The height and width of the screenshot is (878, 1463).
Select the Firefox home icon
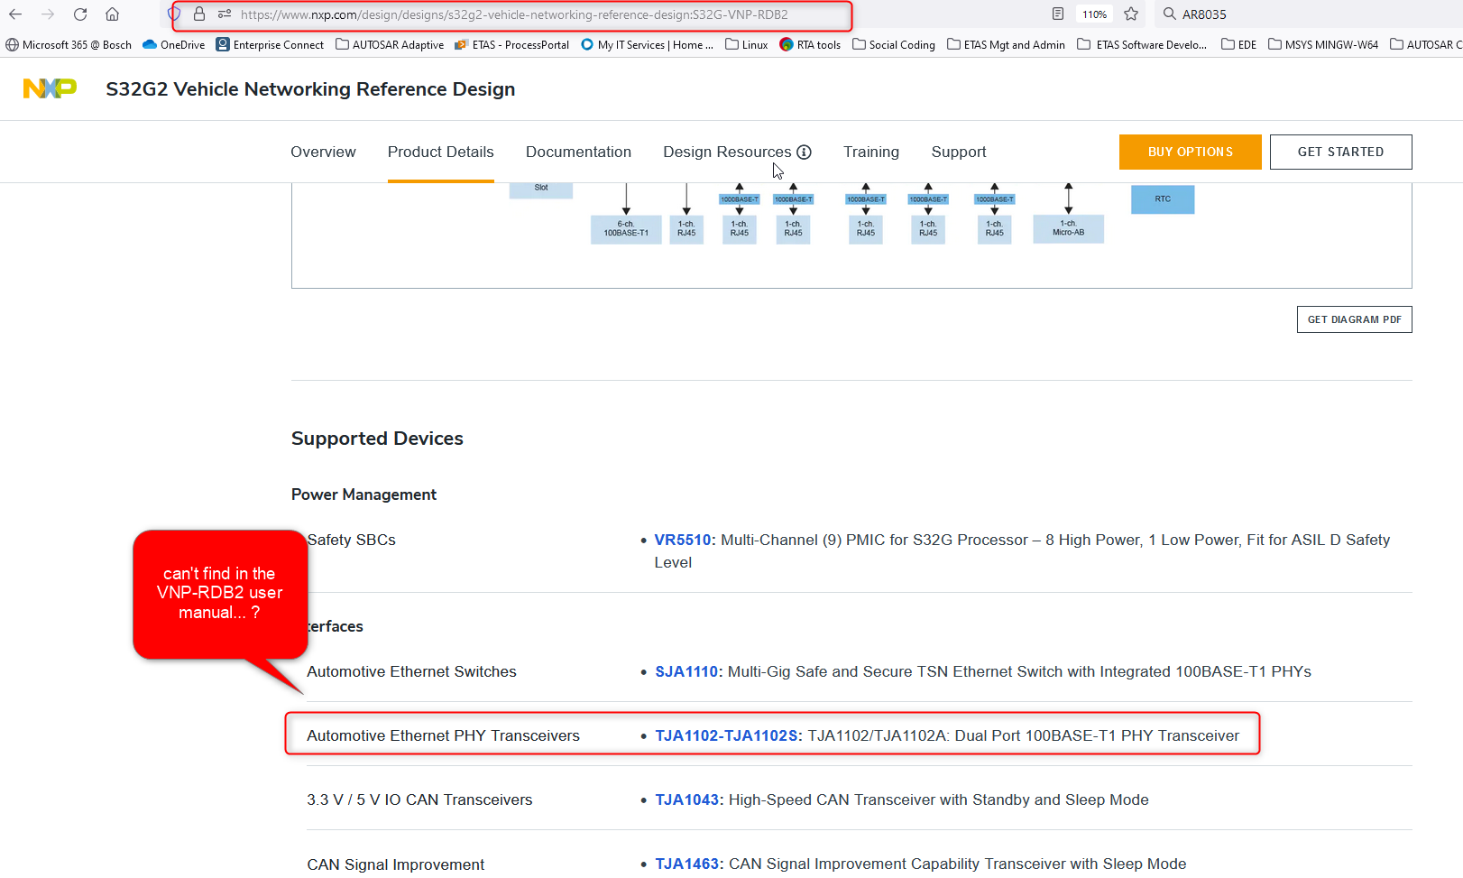111,14
